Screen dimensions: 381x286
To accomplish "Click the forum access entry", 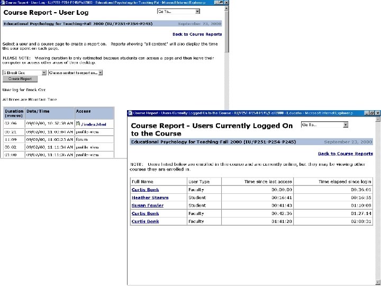I will 81,140.
